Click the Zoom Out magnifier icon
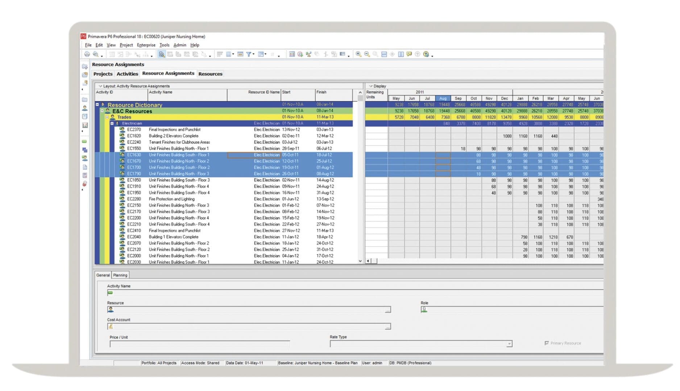The width and height of the screenshot is (680, 391). (x=367, y=54)
